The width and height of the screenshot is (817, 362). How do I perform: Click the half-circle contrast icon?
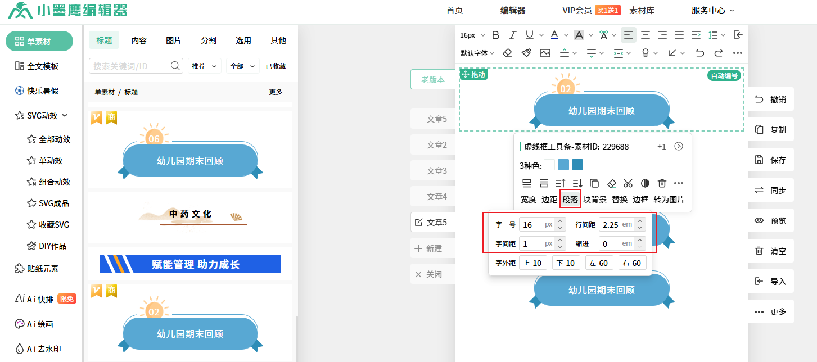[645, 183]
